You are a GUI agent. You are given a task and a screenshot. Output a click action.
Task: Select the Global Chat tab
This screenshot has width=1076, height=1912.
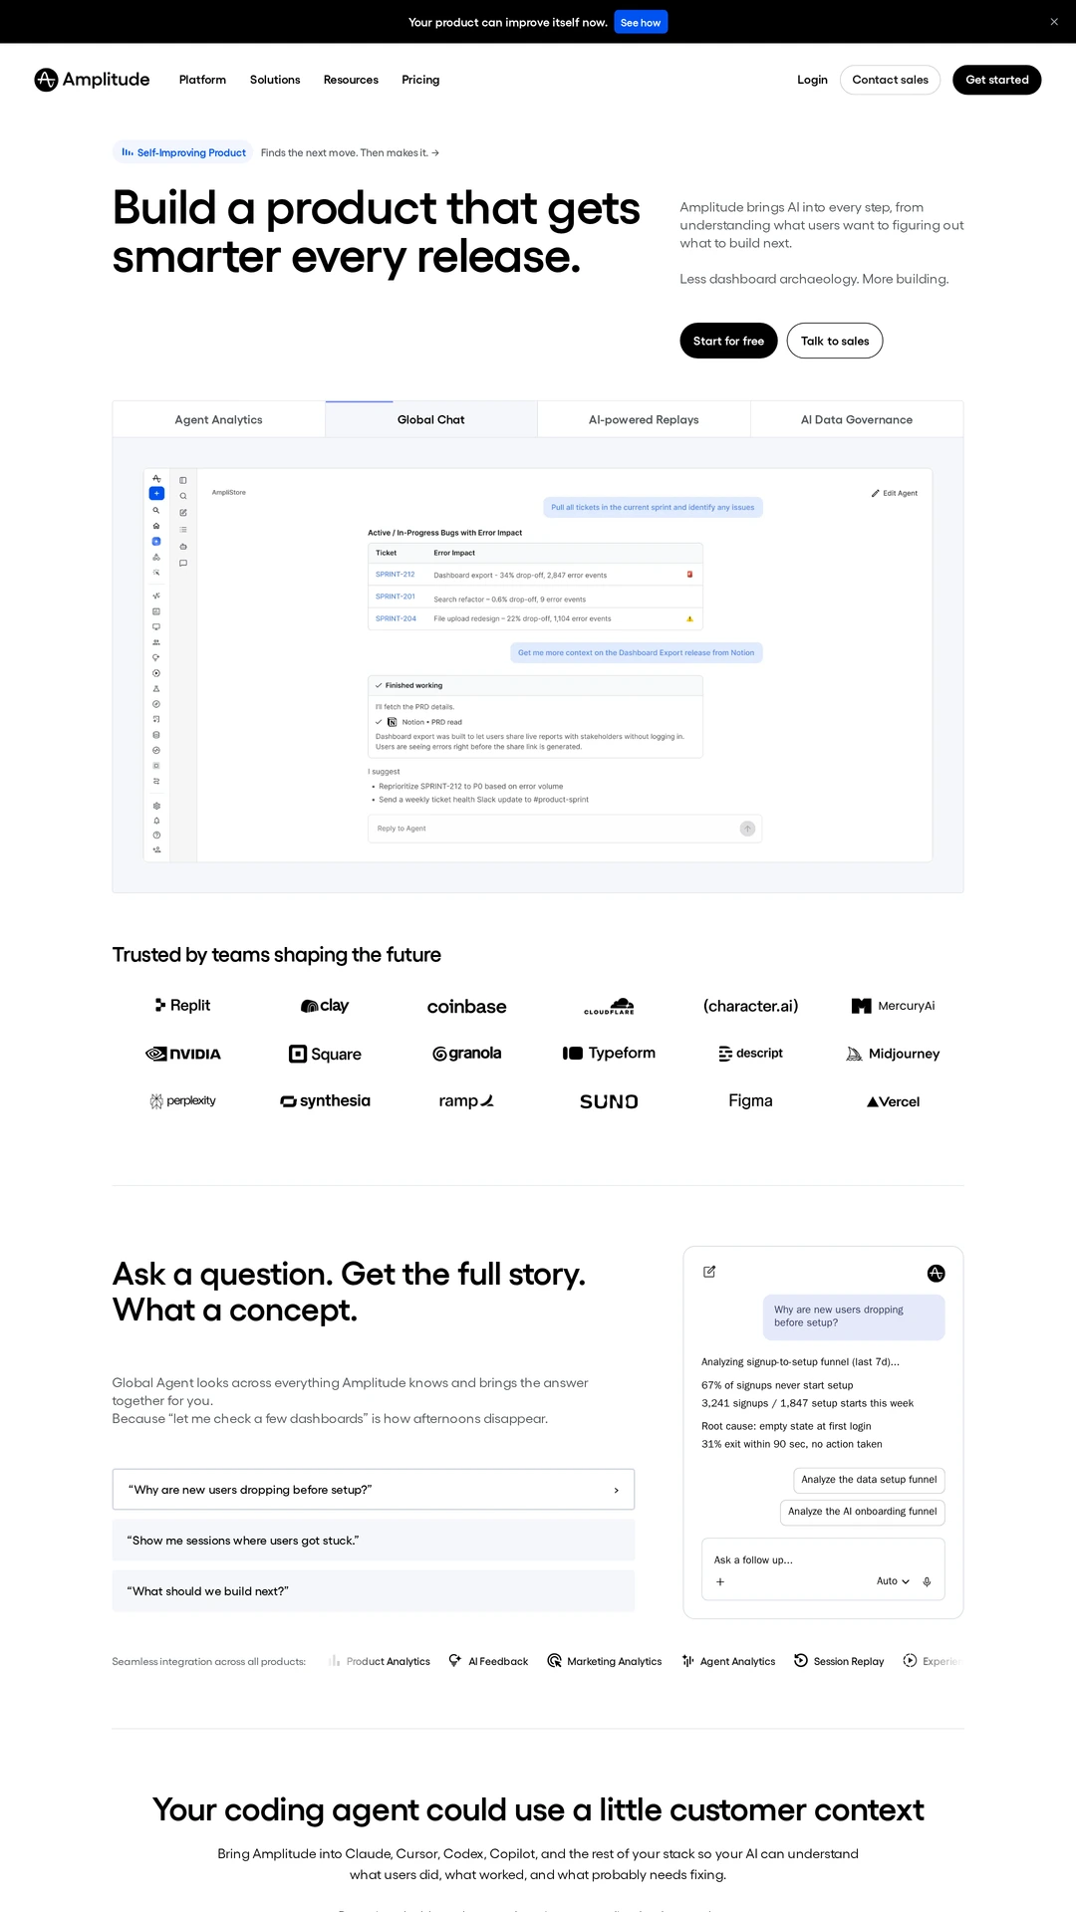tap(431, 419)
